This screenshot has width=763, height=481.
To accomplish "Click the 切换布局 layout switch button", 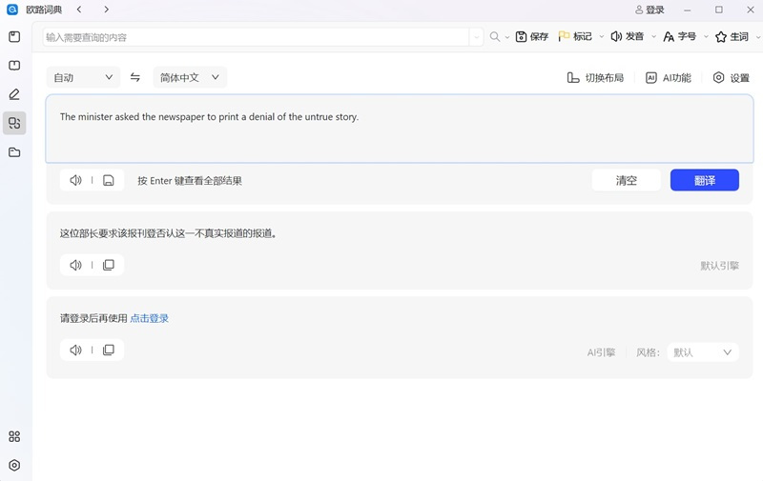I will point(595,78).
